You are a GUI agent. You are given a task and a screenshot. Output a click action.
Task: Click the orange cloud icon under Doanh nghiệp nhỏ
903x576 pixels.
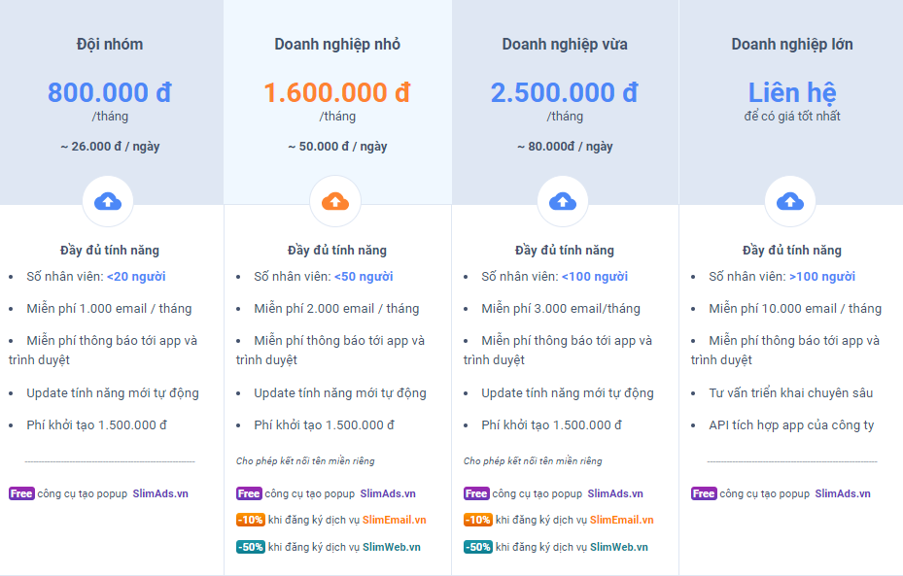coord(335,201)
